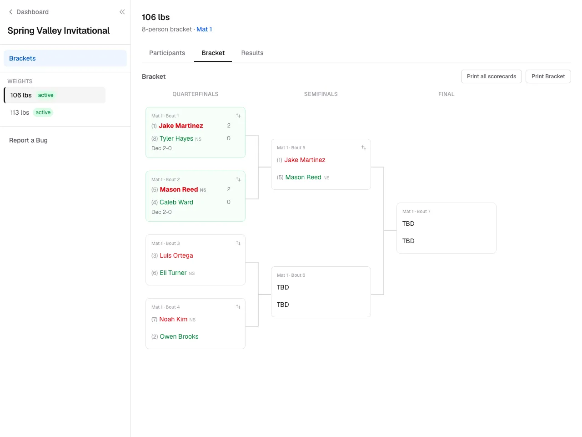Click Noah Kim in Bout 4
This screenshot has height=437, width=582.
[173, 319]
